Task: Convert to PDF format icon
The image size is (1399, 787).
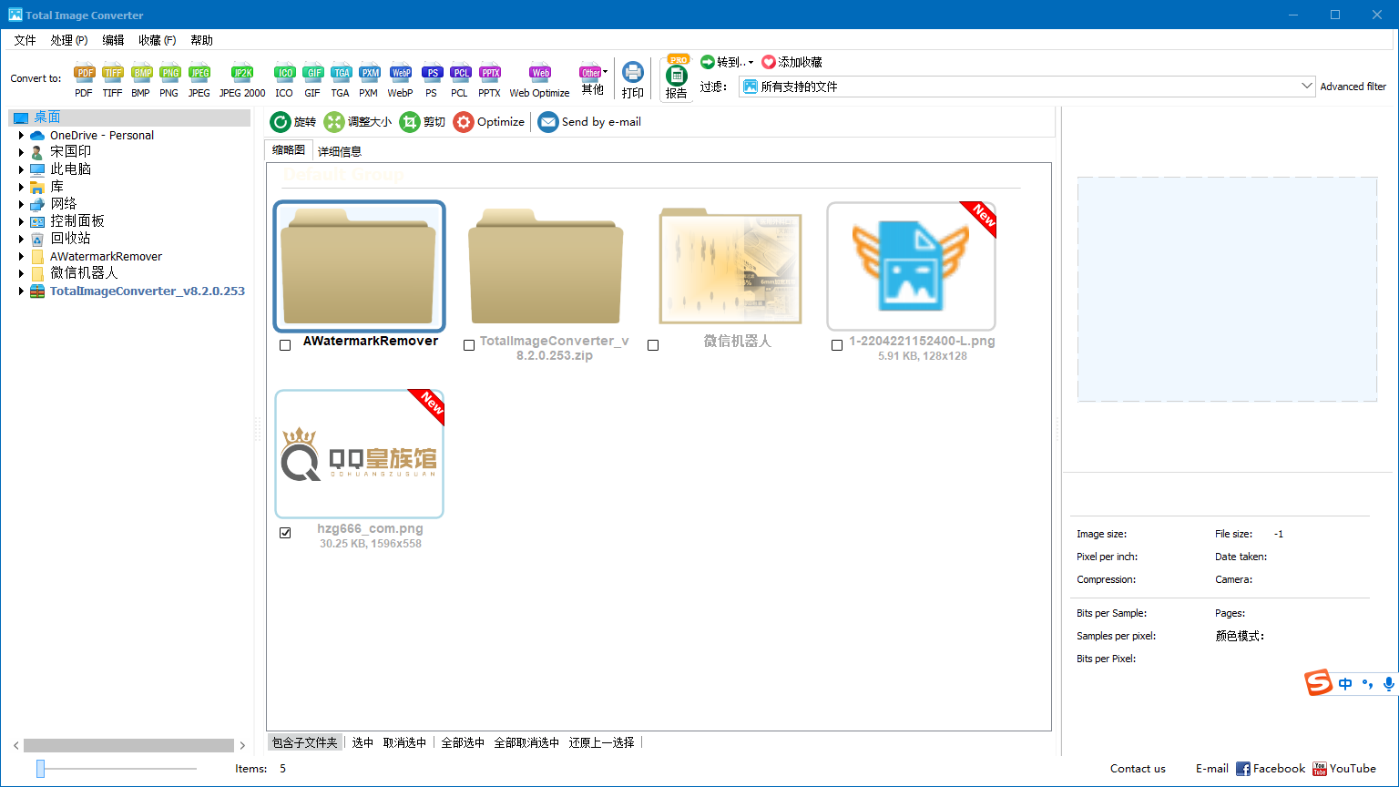Action: coord(84,79)
